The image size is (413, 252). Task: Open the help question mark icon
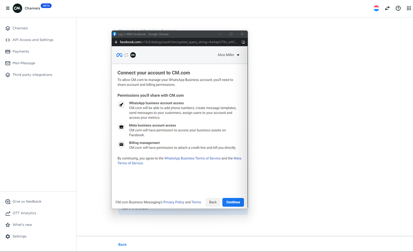point(398,8)
